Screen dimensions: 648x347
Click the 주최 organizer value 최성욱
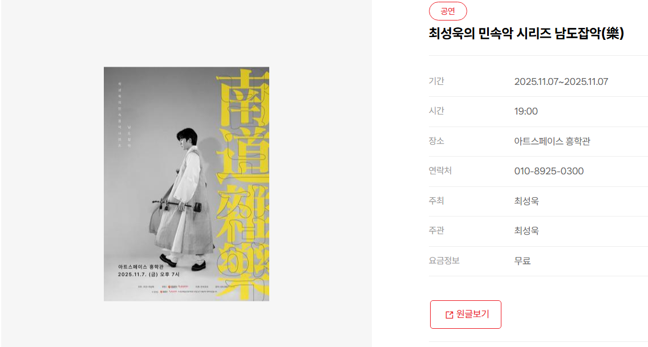coord(526,201)
